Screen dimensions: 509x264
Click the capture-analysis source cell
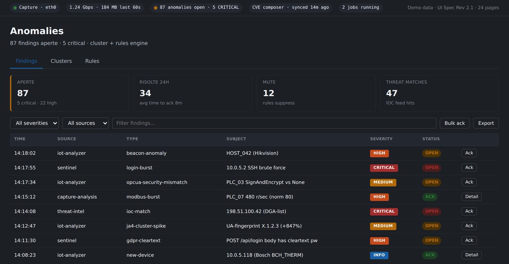pyautogui.click(x=77, y=197)
